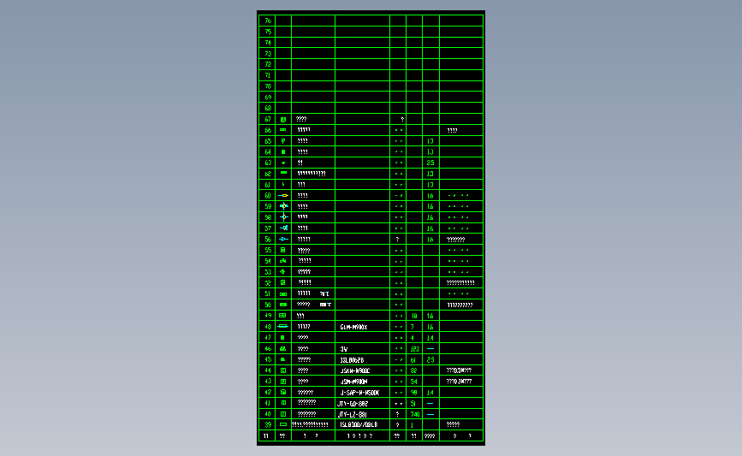Select the value '18' in row 49
The image size is (742, 456).
click(414, 316)
